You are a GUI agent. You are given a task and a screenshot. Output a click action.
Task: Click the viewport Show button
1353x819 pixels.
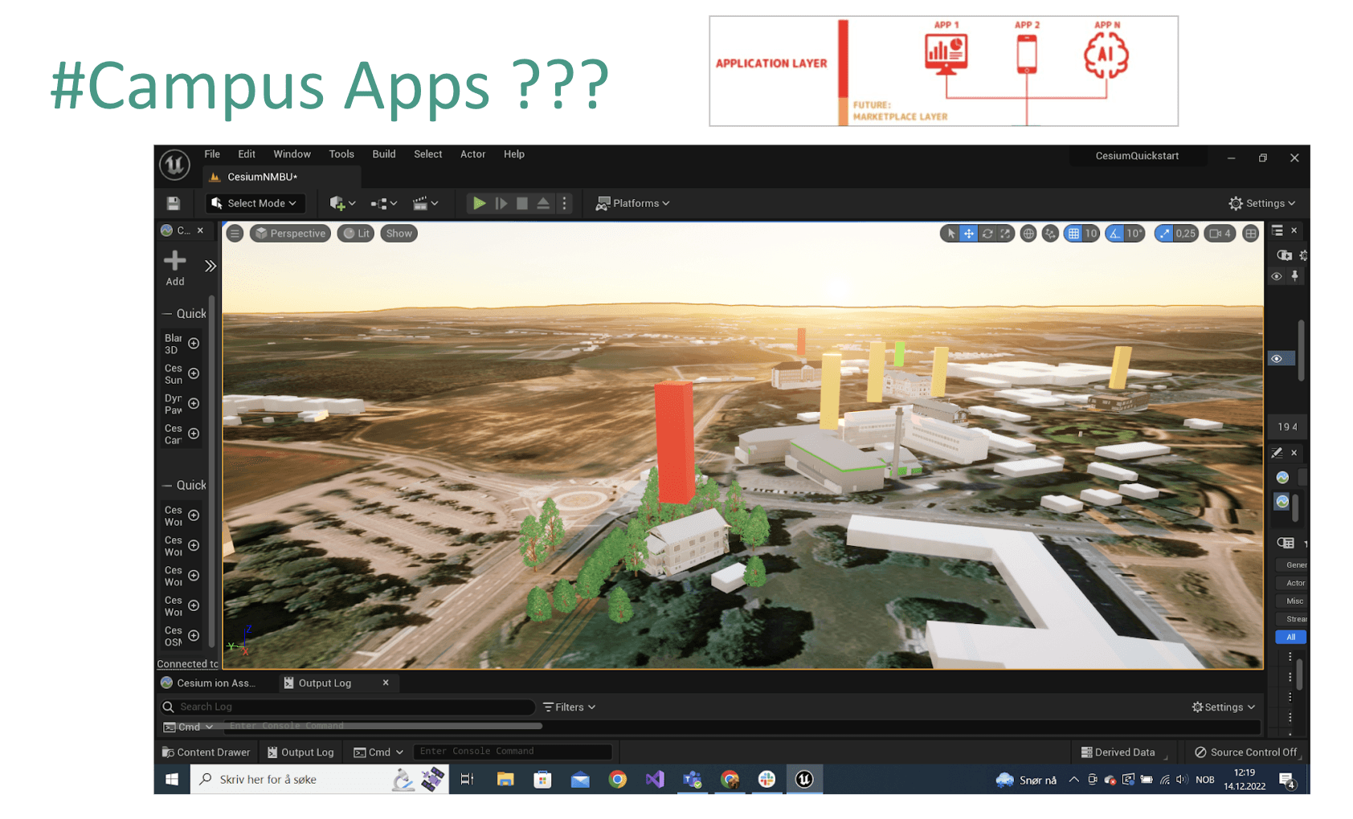tap(399, 234)
